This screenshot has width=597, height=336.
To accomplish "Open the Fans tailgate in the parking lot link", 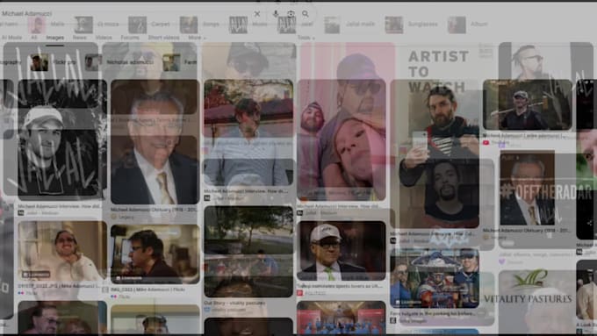I will point(433,314).
